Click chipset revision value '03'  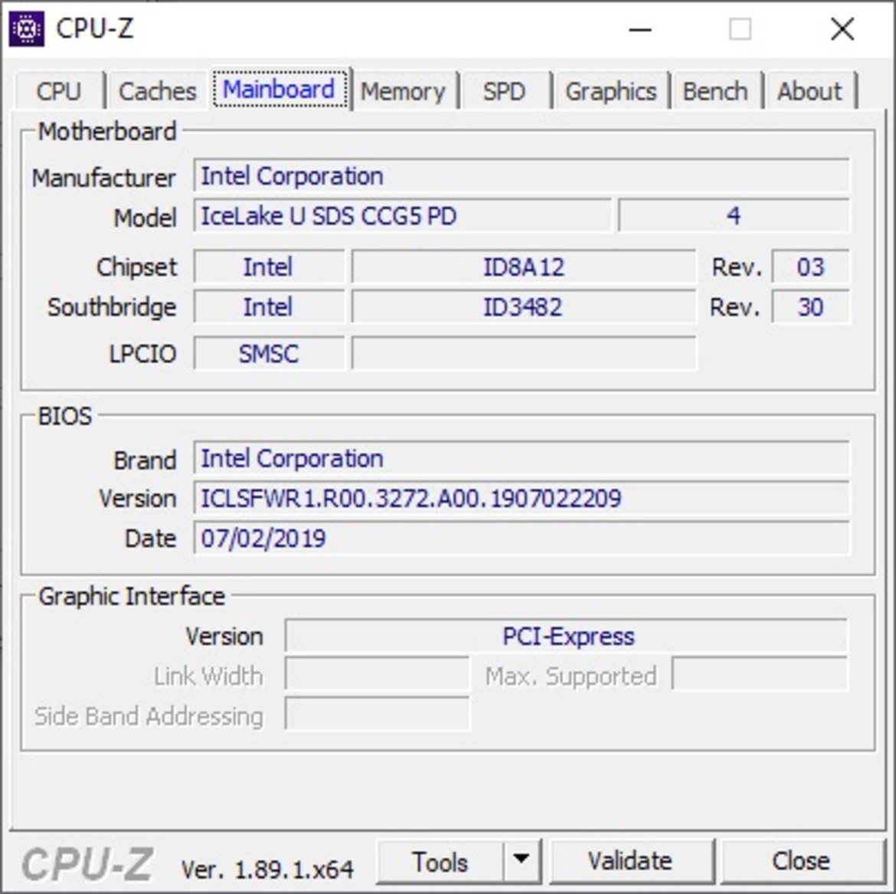click(x=810, y=267)
